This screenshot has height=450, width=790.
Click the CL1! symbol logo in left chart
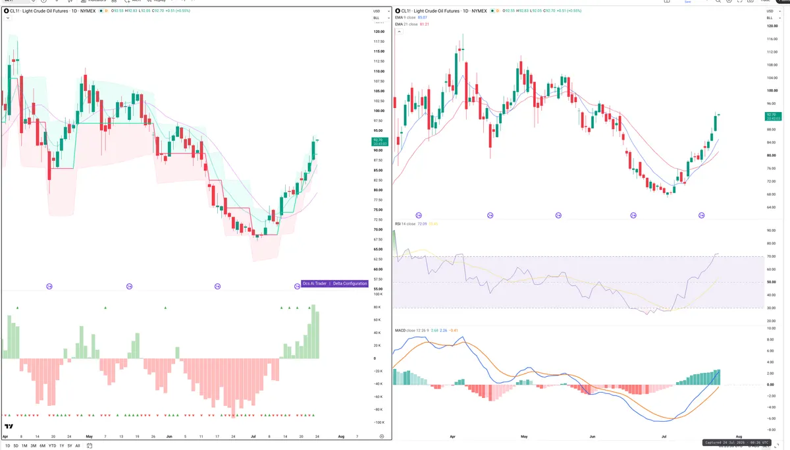pyautogui.click(x=6, y=11)
